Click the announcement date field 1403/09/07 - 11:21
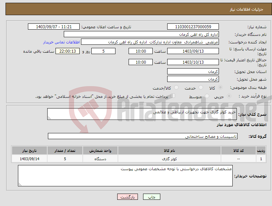The width and height of the screenshot is (272, 206). (x=54, y=27)
